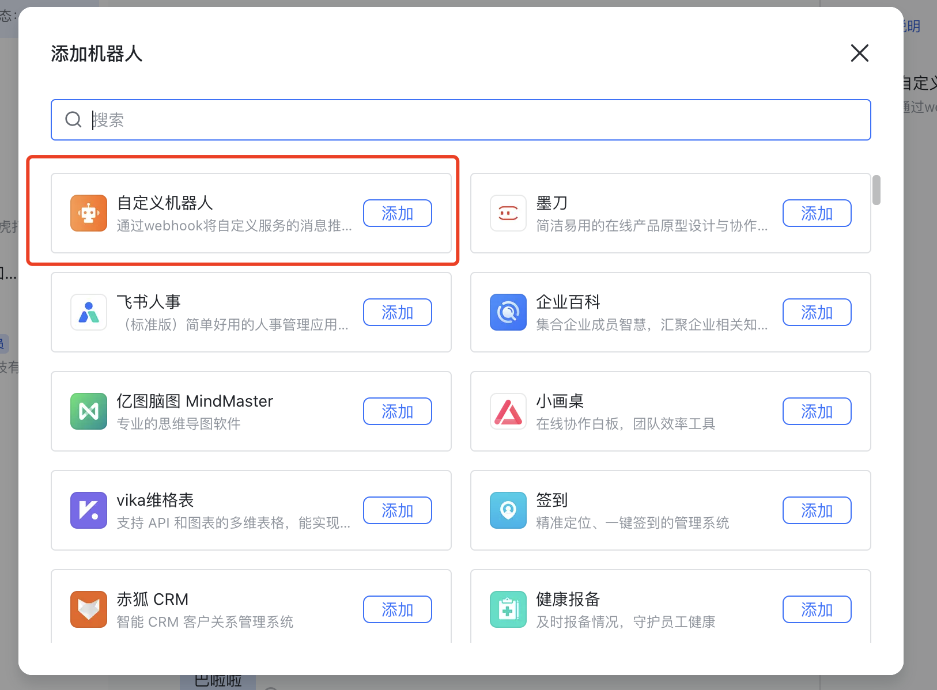
Task: Focus the 搜索 search field
Action: 461,120
